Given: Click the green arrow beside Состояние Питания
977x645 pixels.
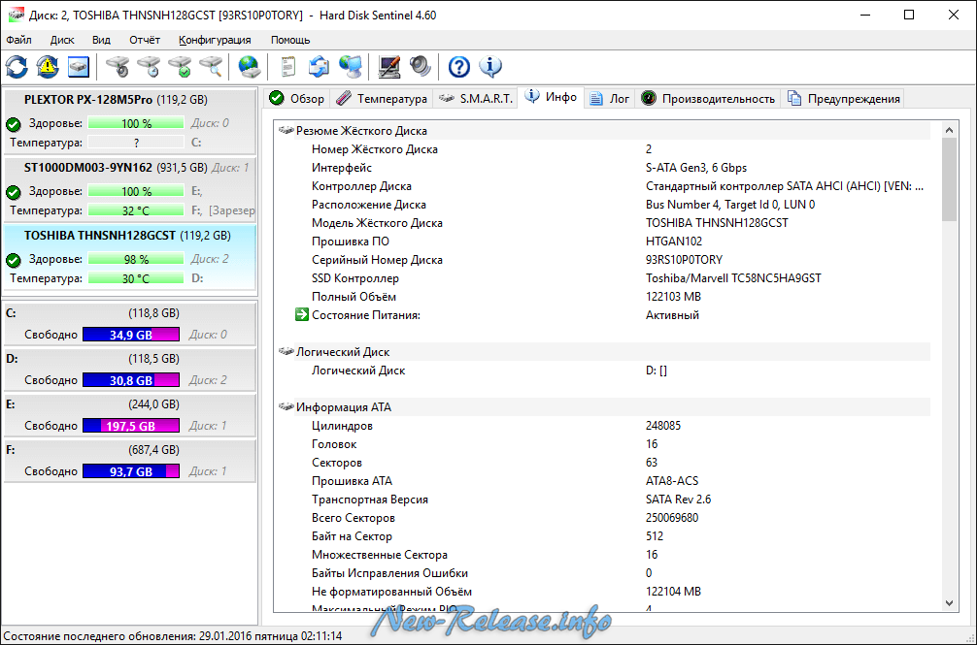Looking at the screenshot, I should click(x=302, y=314).
